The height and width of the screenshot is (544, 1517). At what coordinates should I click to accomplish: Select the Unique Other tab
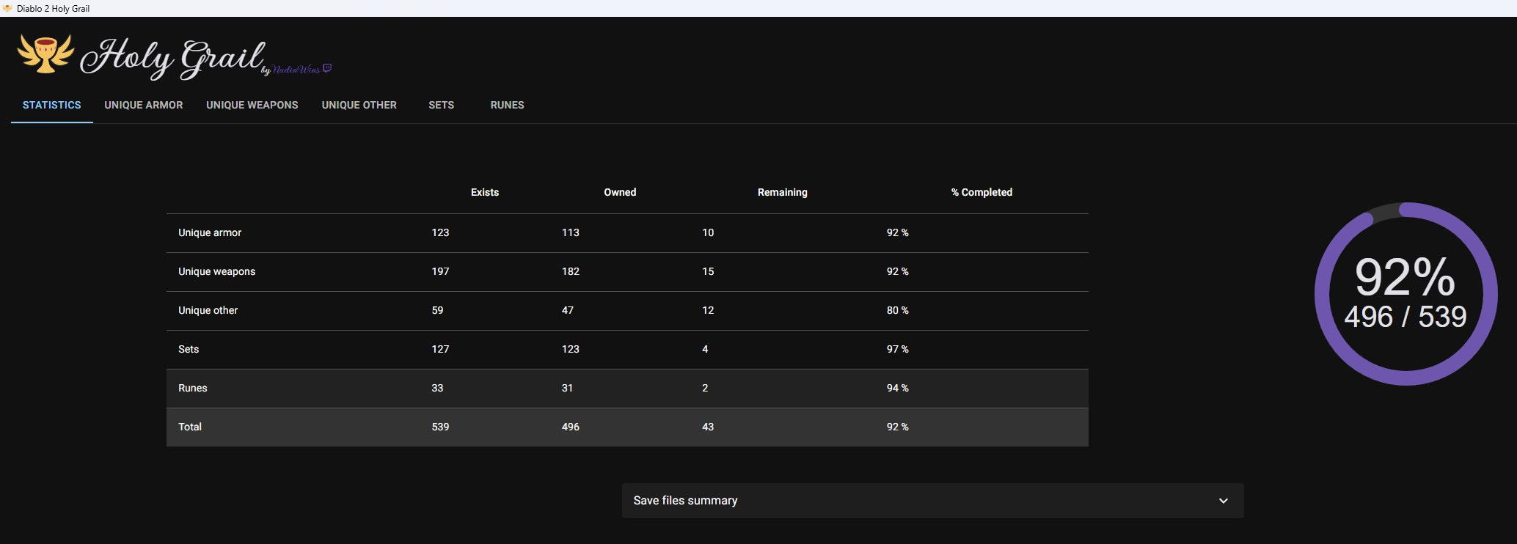pos(359,105)
